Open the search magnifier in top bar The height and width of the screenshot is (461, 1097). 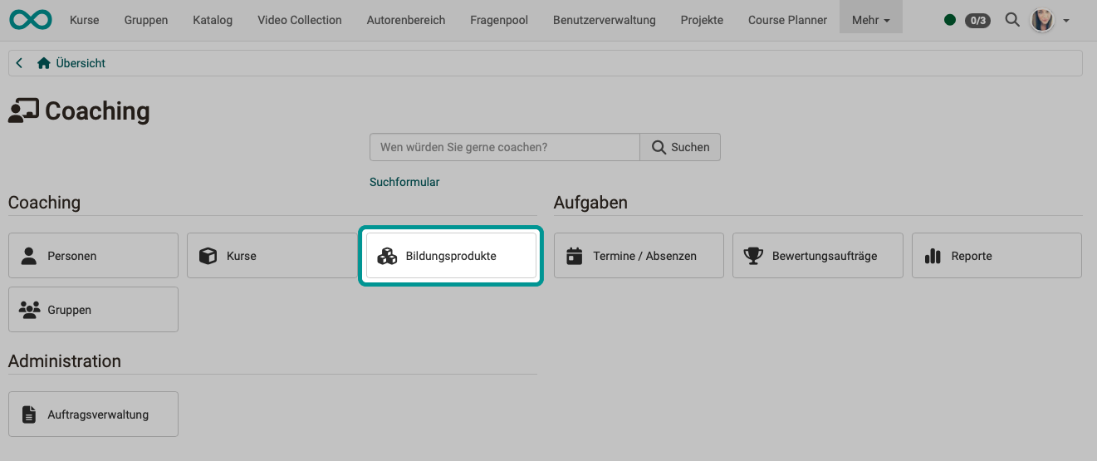click(1011, 20)
